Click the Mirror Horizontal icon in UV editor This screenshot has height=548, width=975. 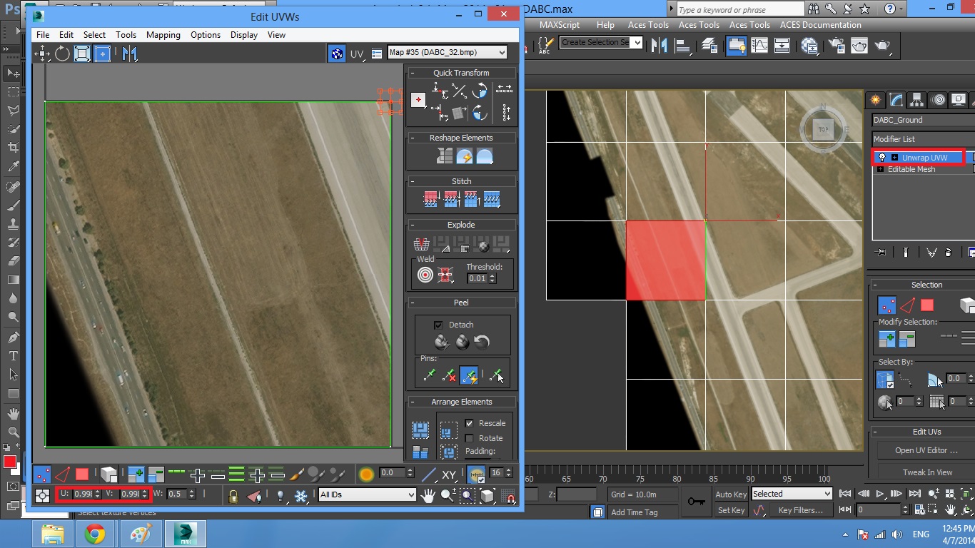coord(129,54)
